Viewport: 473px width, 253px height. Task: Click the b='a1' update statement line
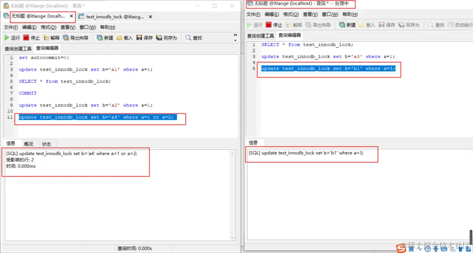coord(86,69)
